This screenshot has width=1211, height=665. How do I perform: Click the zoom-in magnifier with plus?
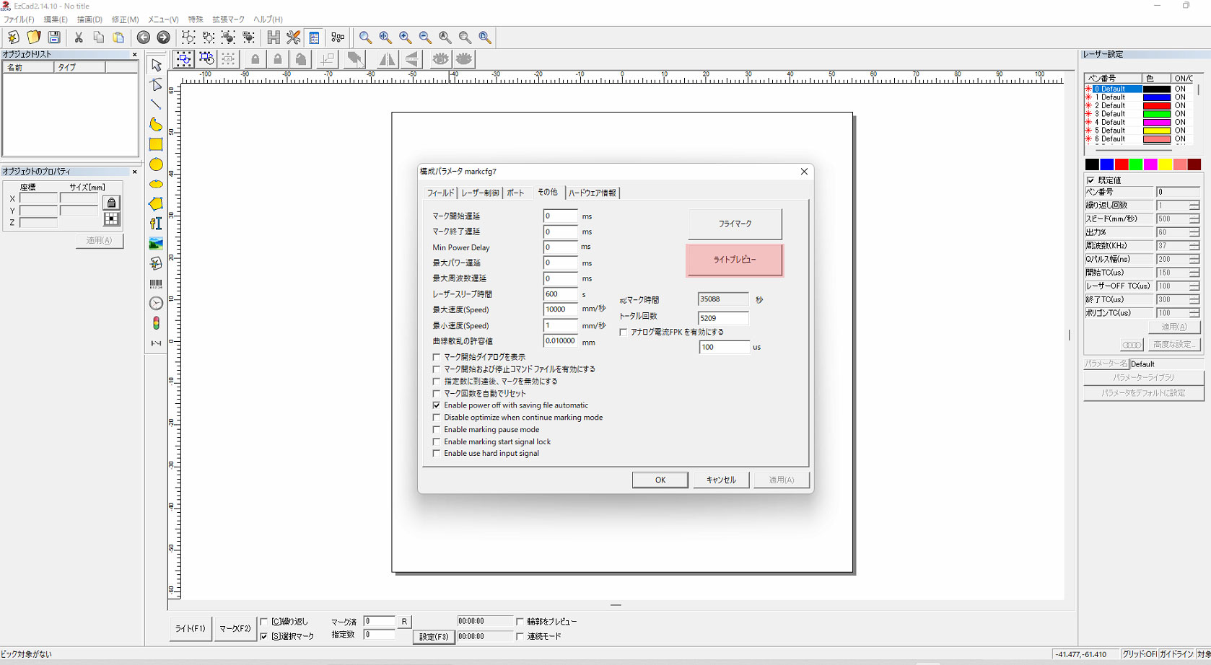(406, 38)
